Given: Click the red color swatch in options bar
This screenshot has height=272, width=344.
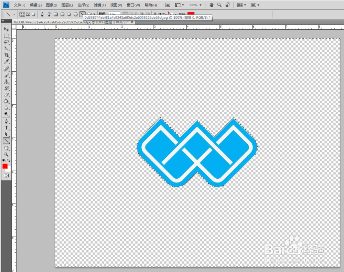Looking at the screenshot, I should click(191, 14).
